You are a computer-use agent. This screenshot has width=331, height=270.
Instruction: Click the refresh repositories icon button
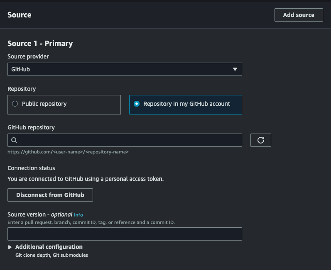coord(260,140)
